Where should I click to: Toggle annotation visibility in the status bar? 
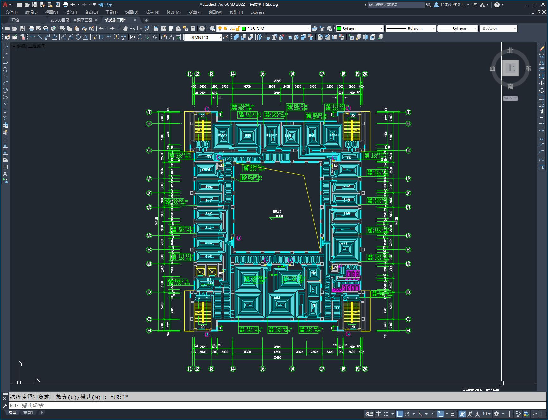[462, 414]
